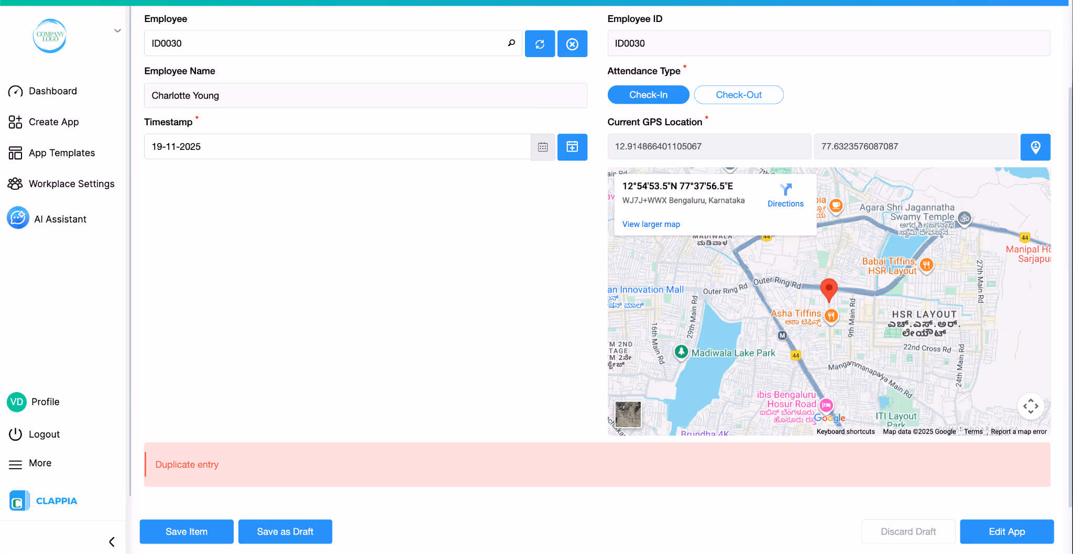Launch the AI Assistant
Screen dimensions: 1073x554
point(18,218)
